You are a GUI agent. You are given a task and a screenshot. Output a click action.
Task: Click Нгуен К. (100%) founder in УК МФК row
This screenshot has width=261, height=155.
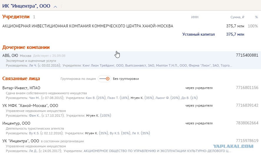[x=99, y=116]
